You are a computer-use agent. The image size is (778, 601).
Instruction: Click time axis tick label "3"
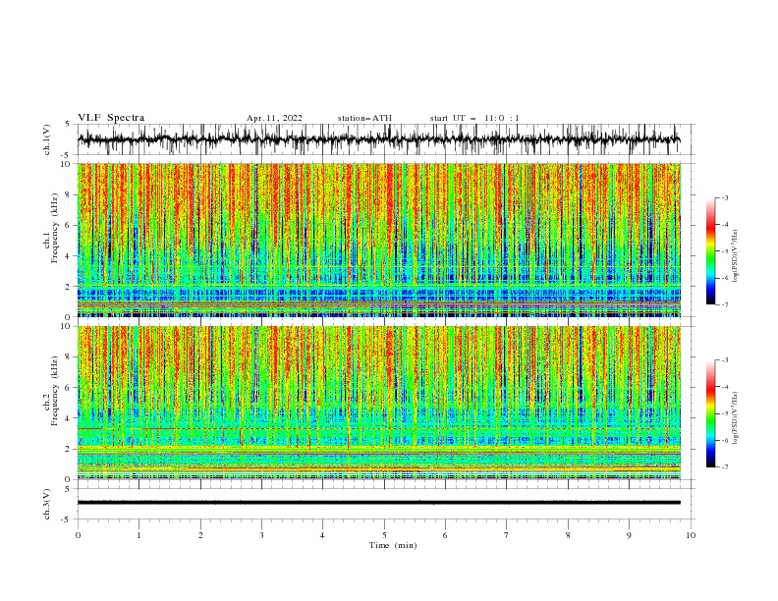261,535
